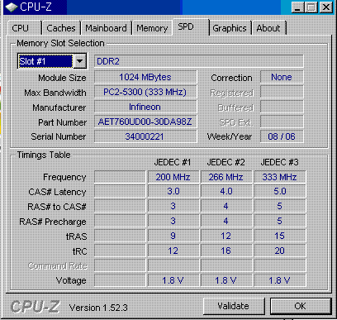The height and width of the screenshot is (320, 337).
Task: Click the Serial Number value 34000221
Action: point(145,136)
